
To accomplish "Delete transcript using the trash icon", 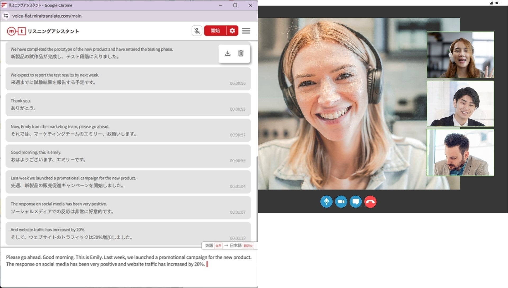I will coord(241,53).
